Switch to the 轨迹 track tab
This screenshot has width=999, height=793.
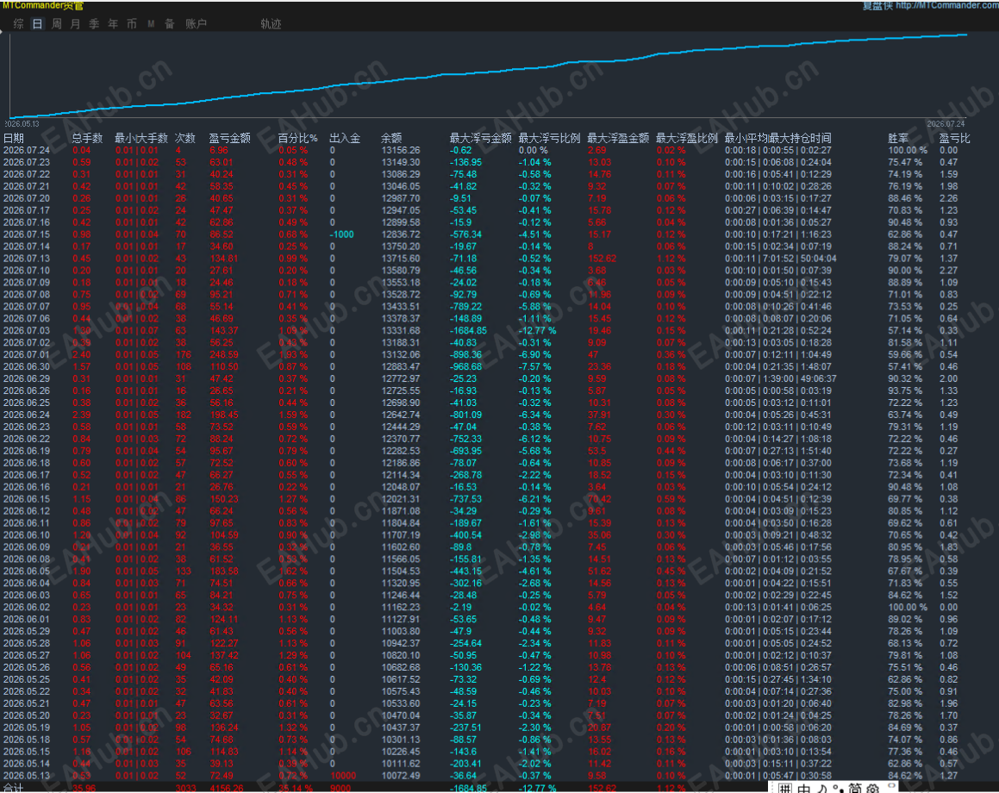point(271,24)
